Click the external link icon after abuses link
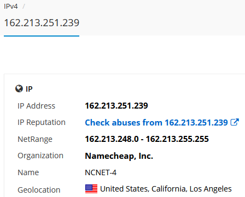 point(235,122)
